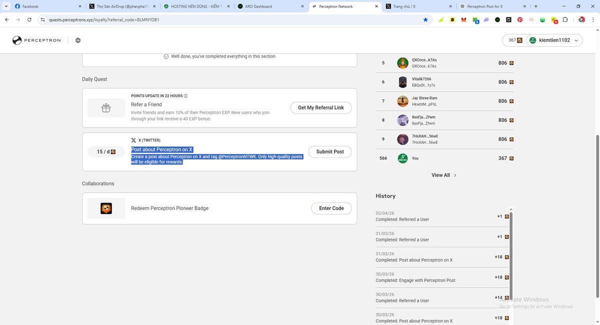Image resolution: width=600 pixels, height=325 pixels.
Task: Open a new browser tab
Action: point(536,6)
